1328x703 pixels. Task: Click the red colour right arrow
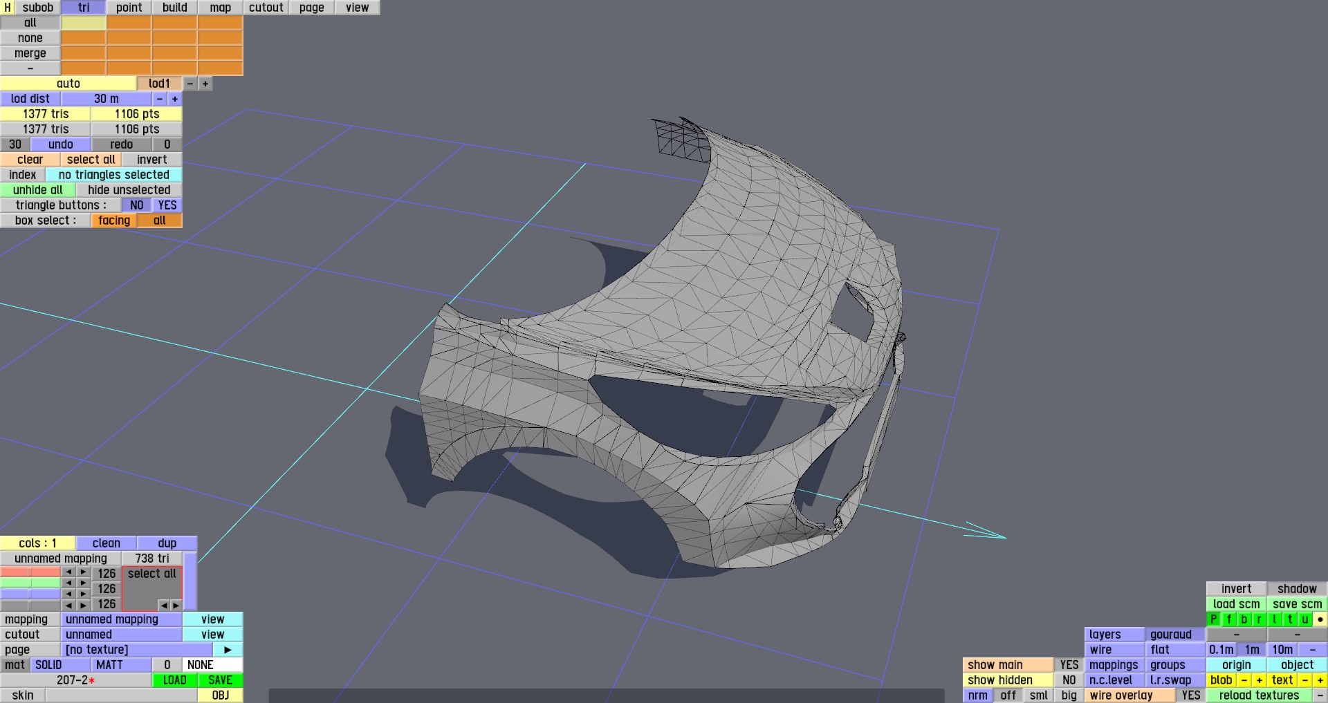tap(84, 572)
